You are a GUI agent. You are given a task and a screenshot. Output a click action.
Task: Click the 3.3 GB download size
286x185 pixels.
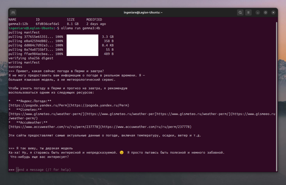108,37
